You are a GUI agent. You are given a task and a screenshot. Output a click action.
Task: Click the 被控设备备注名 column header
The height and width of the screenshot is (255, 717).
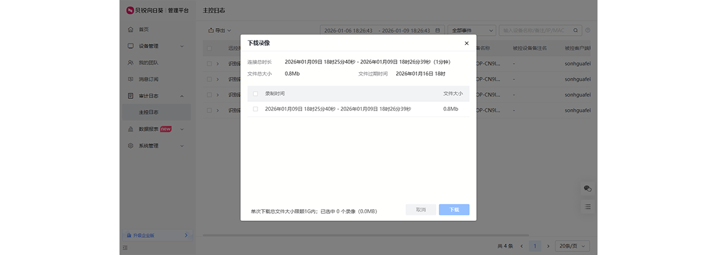[x=531, y=48]
